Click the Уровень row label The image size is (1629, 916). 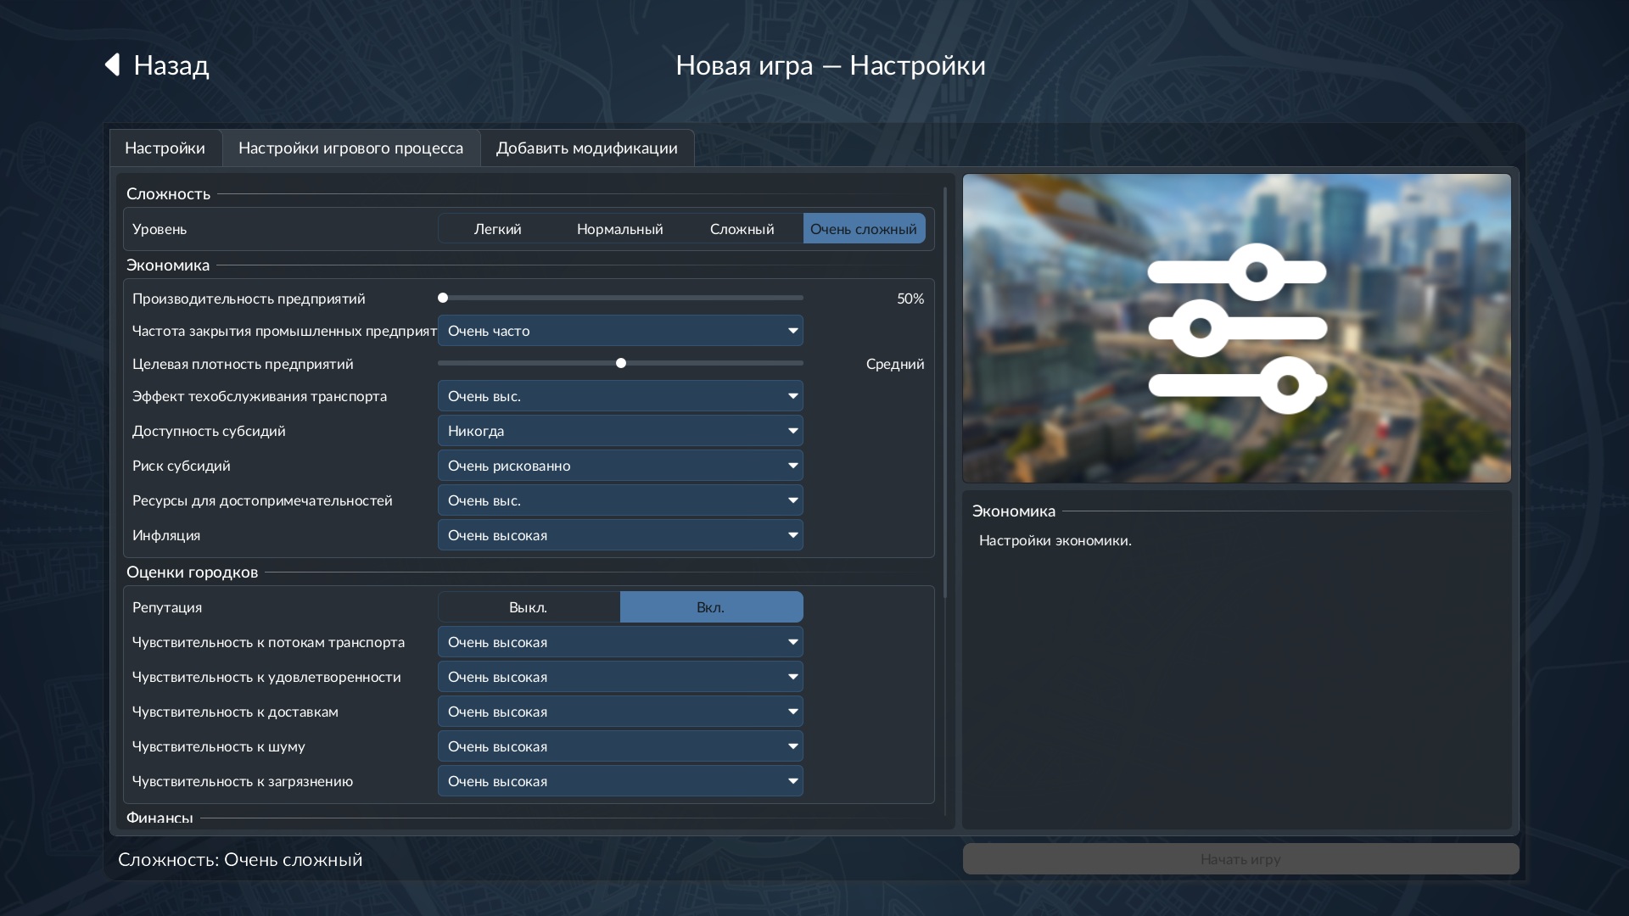160,229
